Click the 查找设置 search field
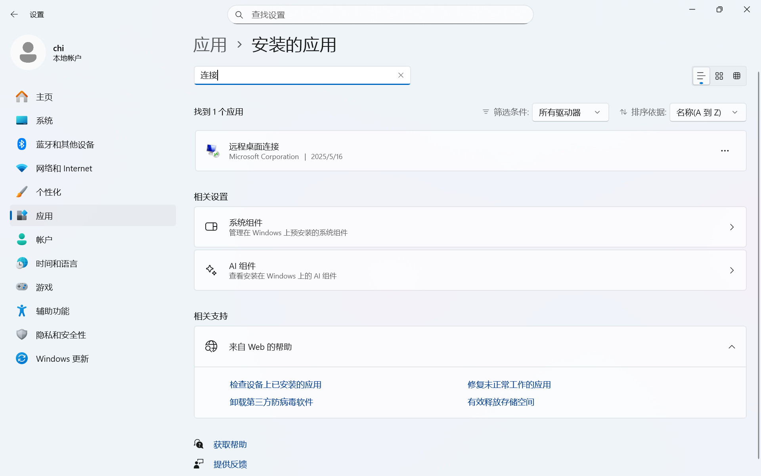 pos(380,15)
